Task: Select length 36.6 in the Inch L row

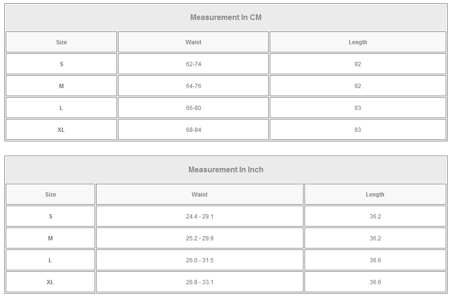Action: coord(375,260)
